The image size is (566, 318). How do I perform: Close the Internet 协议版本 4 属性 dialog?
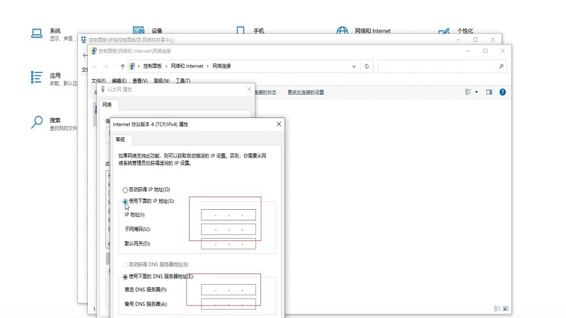pos(279,124)
